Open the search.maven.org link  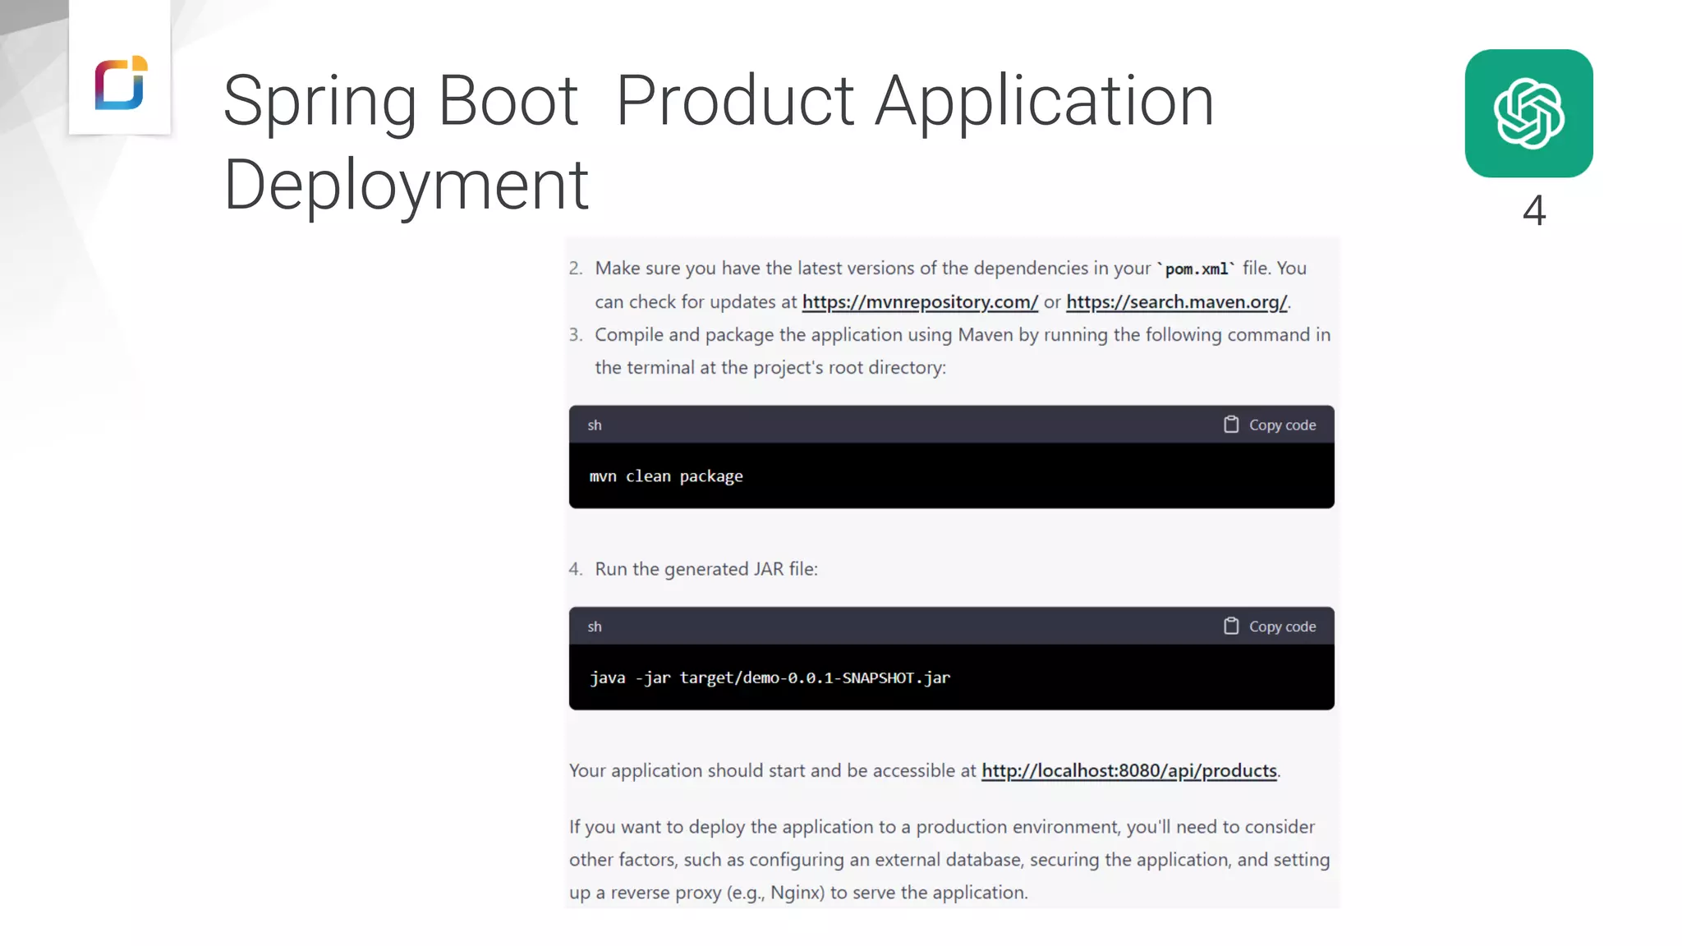click(1176, 302)
